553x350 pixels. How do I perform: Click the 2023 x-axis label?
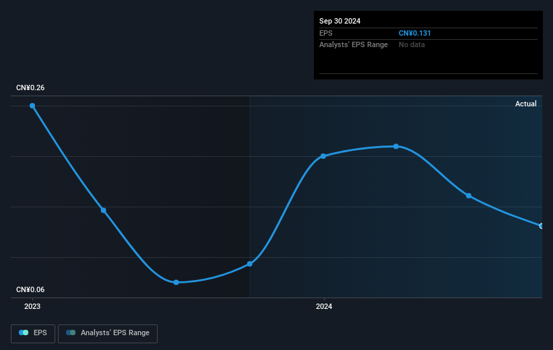(x=32, y=306)
